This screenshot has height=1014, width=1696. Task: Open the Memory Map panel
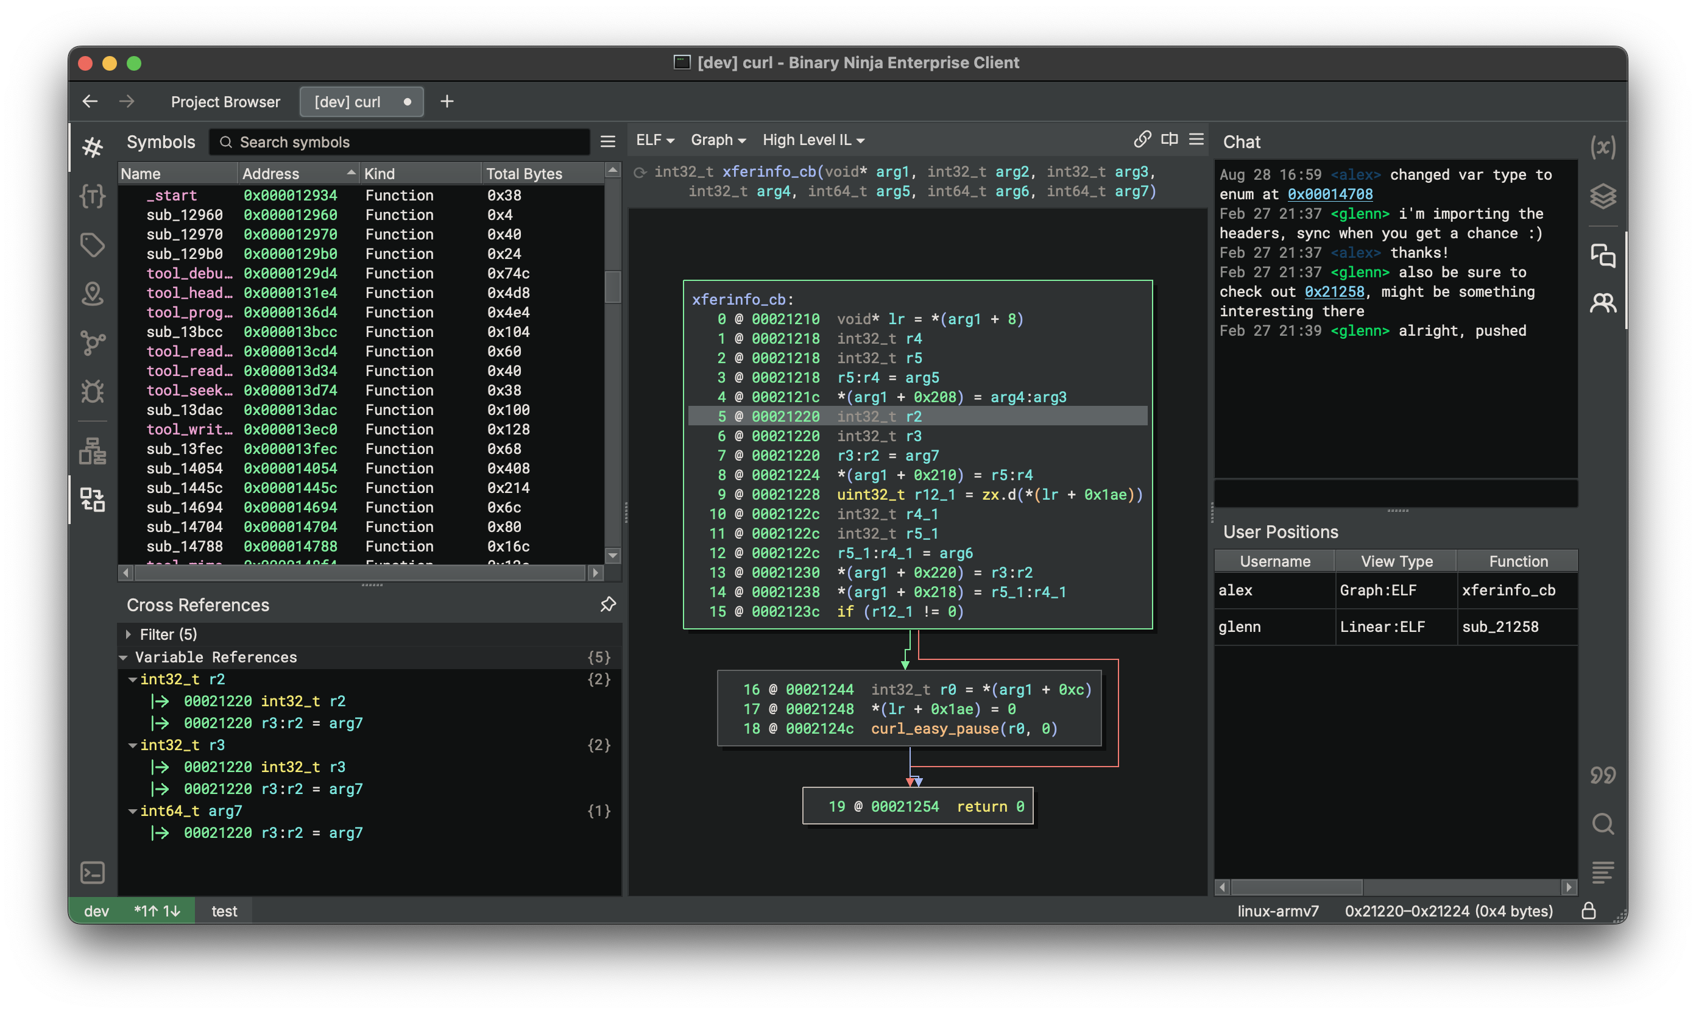pos(93,294)
